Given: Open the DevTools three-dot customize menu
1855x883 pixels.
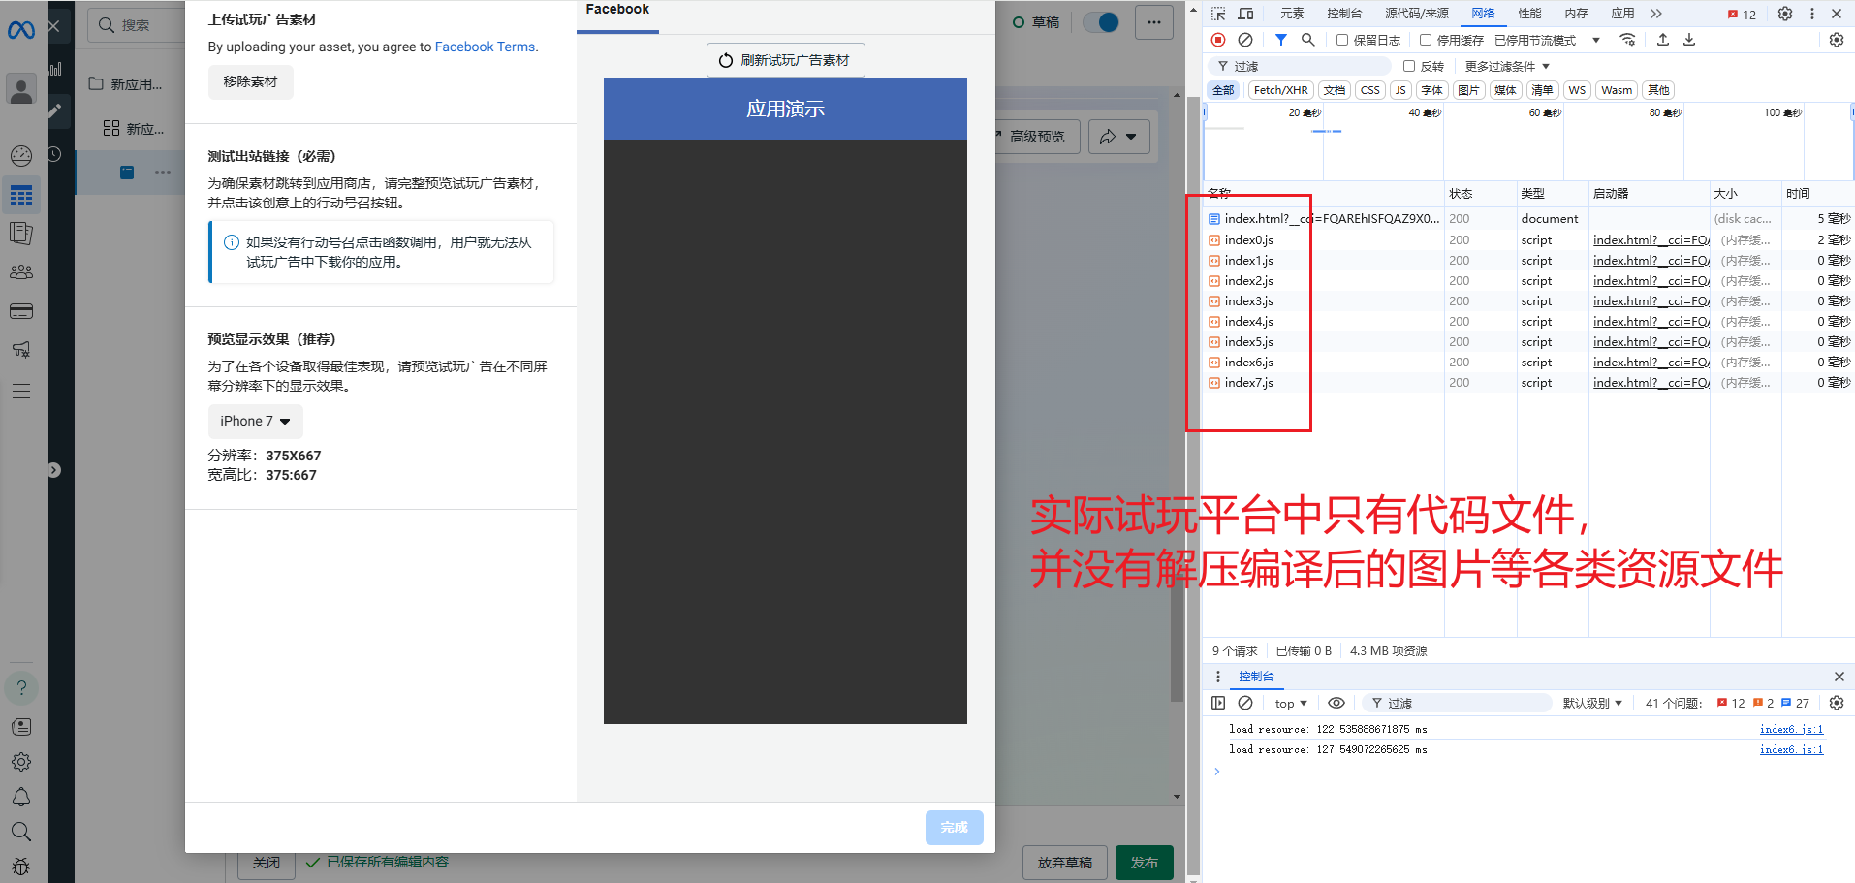Looking at the screenshot, I should (1812, 14).
